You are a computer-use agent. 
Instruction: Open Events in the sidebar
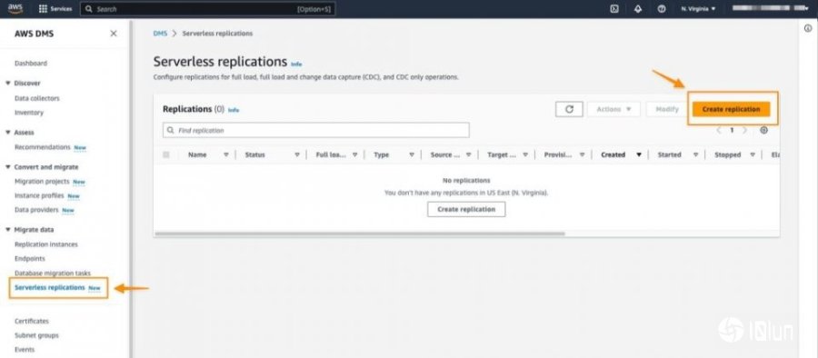[25, 350]
